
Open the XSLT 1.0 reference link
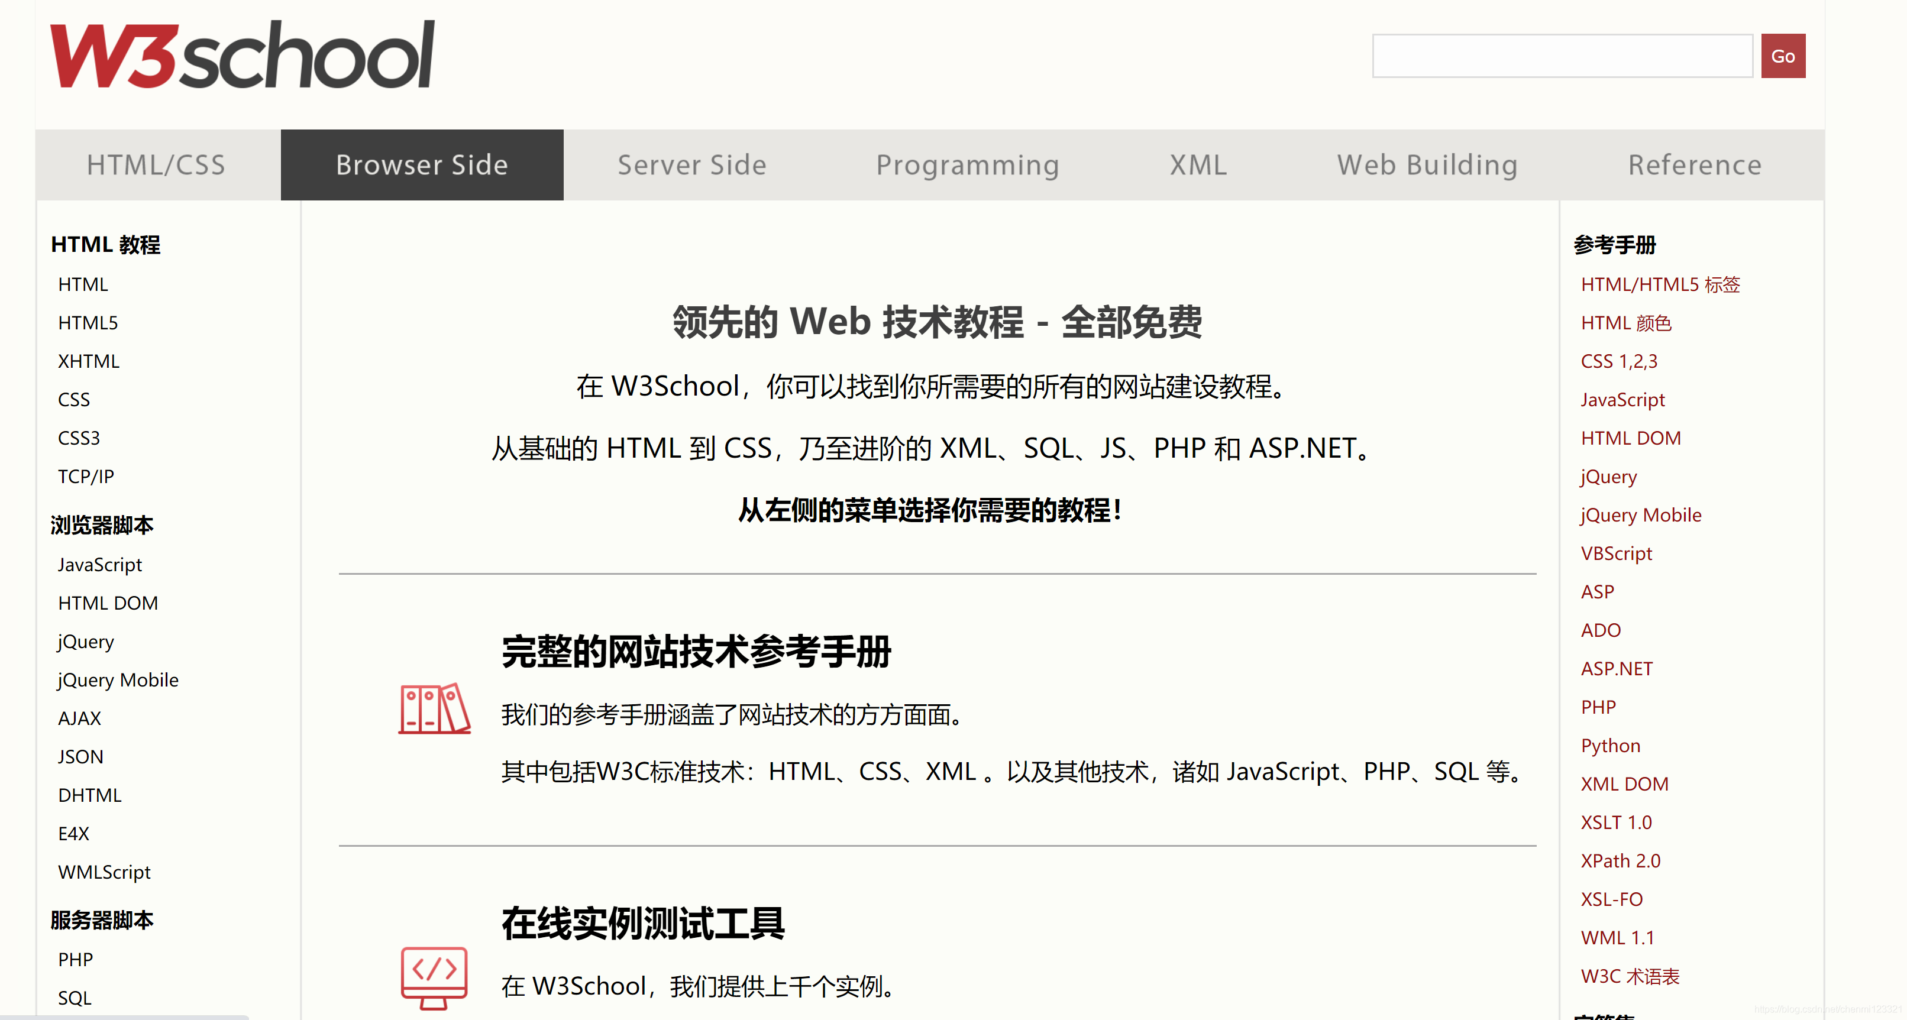1616,823
